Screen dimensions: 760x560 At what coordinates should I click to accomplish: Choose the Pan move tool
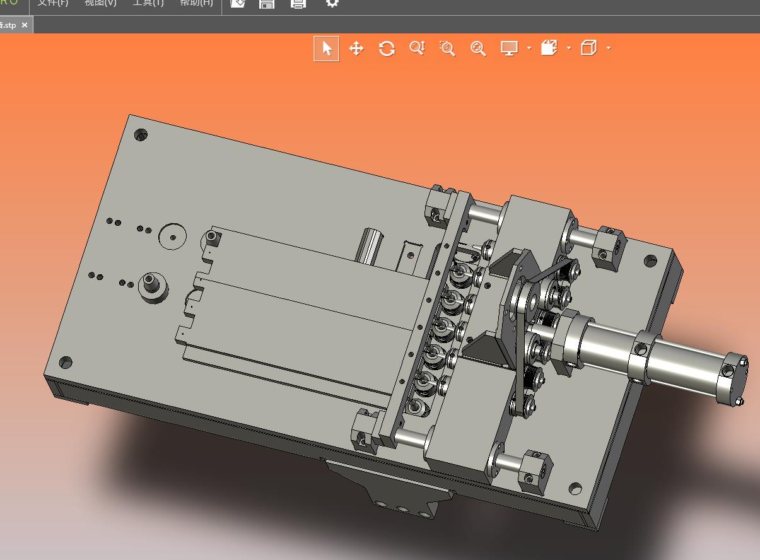coord(356,49)
